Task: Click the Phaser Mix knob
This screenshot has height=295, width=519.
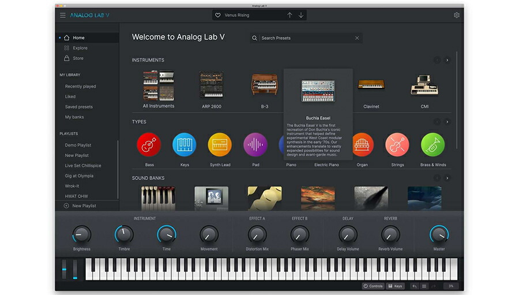Action: [x=299, y=235]
